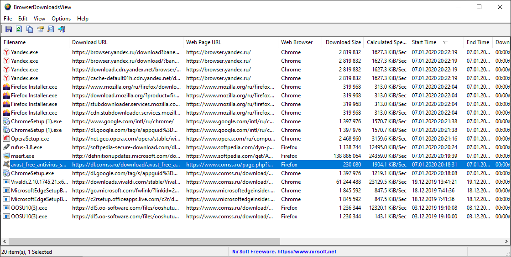Click the horizontal scrollbar thumb
The image size is (511, 257).
(x=144, y=242)
